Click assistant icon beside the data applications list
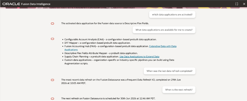Screen dimensions: 247x101 (x=52, y=39)
